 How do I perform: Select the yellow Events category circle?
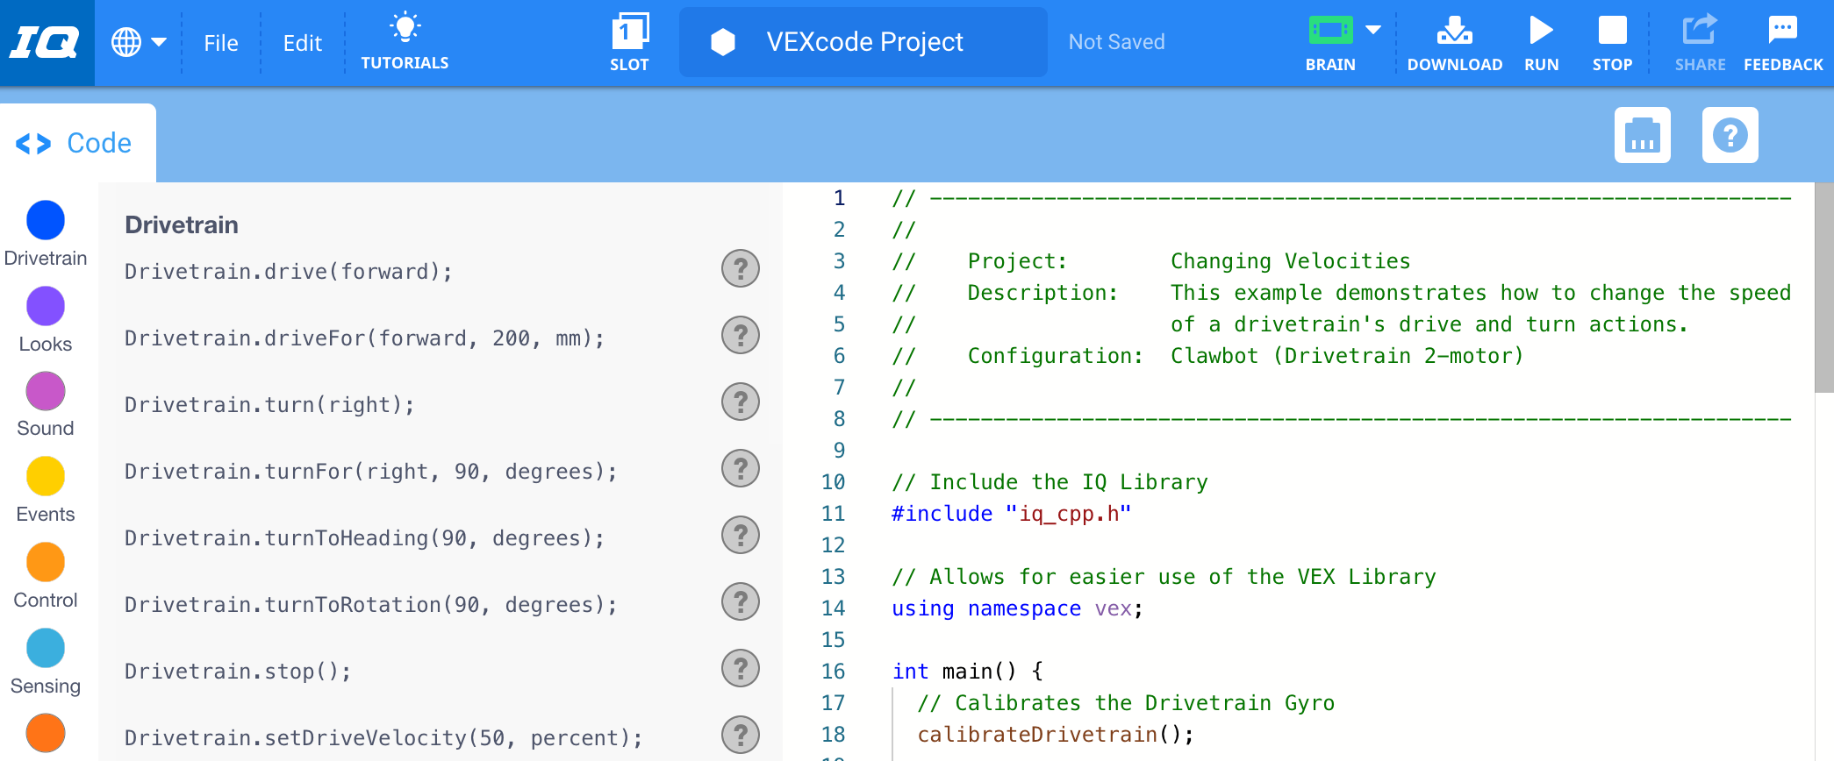click(x=46, y=476)
